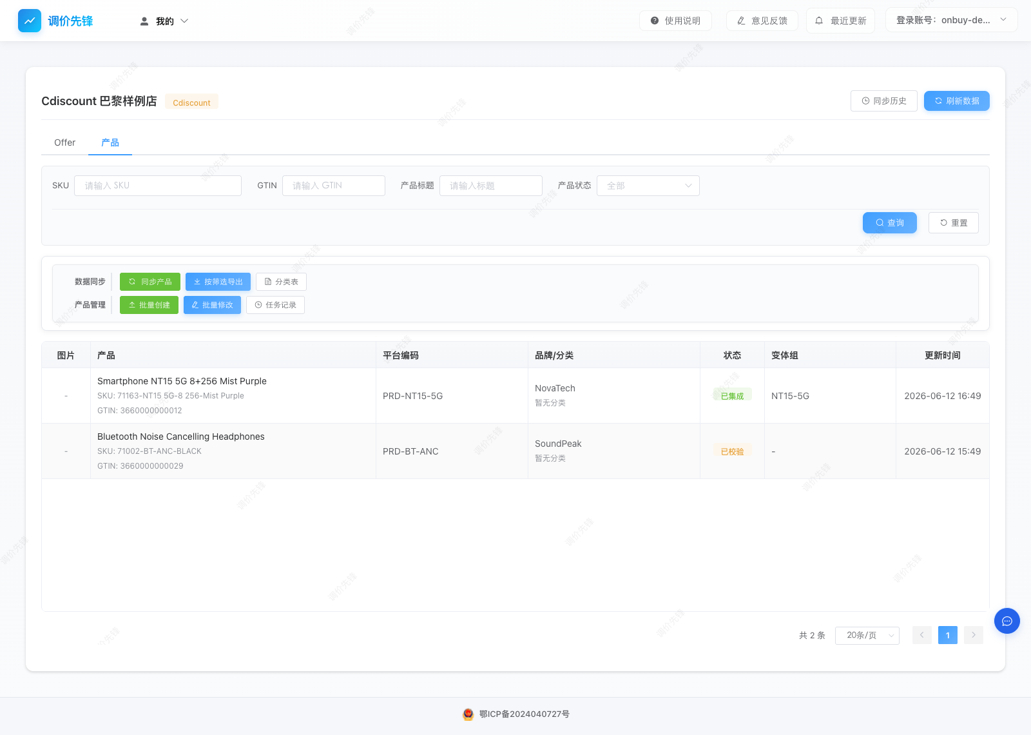The height and width of the screenshot is (735, 1031).
Task: Click 批量创建 bulk create button
Action: click(149, 305)
